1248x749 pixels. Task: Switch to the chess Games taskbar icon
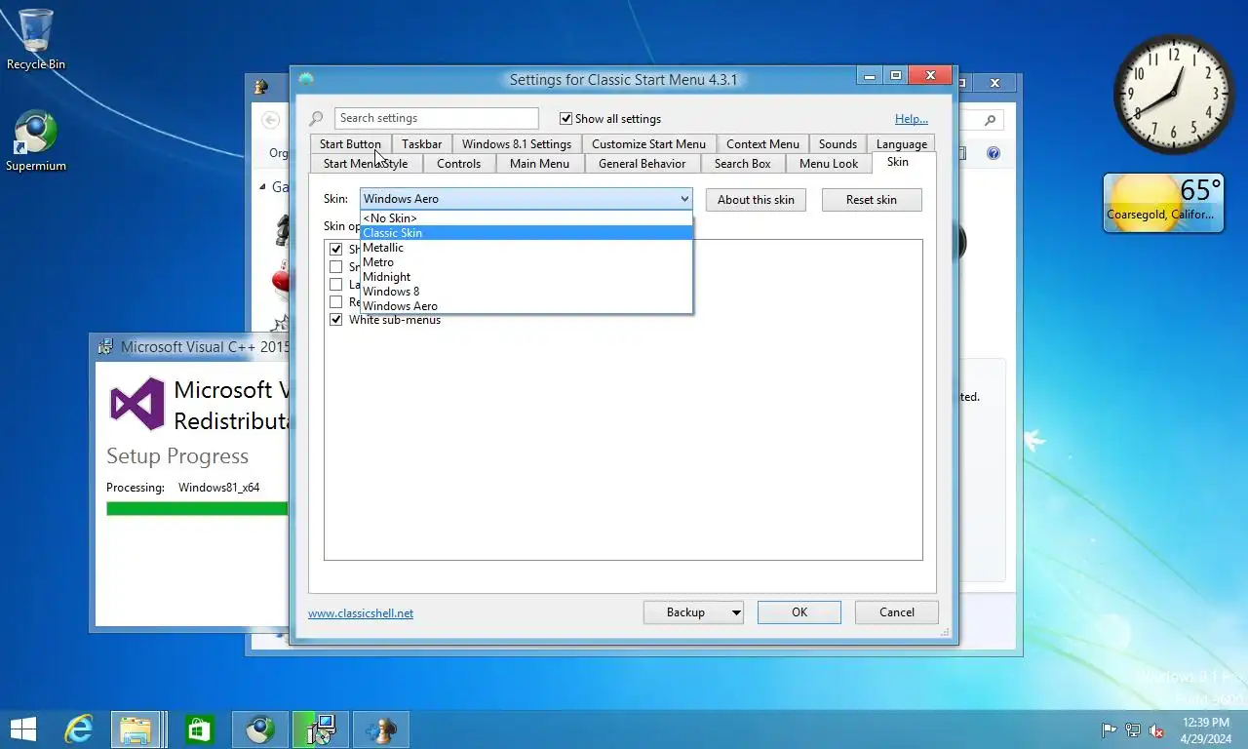tap(380, 729)
